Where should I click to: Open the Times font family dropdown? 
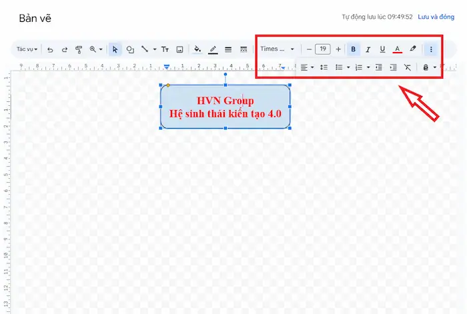point(277,49)
